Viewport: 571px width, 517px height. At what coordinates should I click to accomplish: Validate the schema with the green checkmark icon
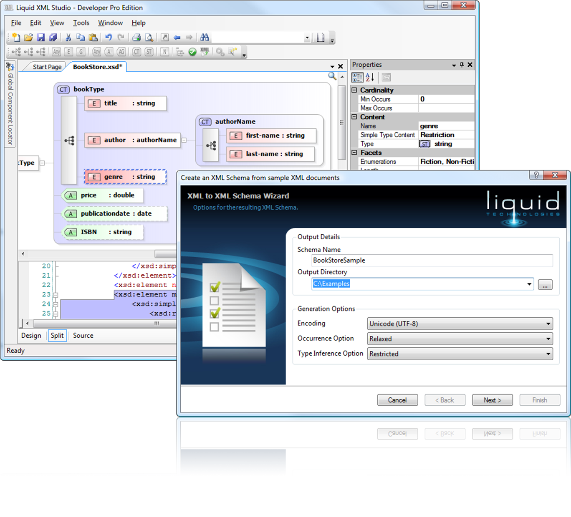point(192,52)
